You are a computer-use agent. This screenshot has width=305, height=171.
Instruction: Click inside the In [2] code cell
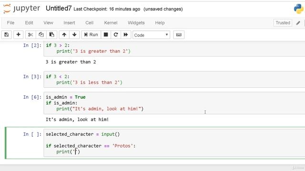tap(174, 48)
